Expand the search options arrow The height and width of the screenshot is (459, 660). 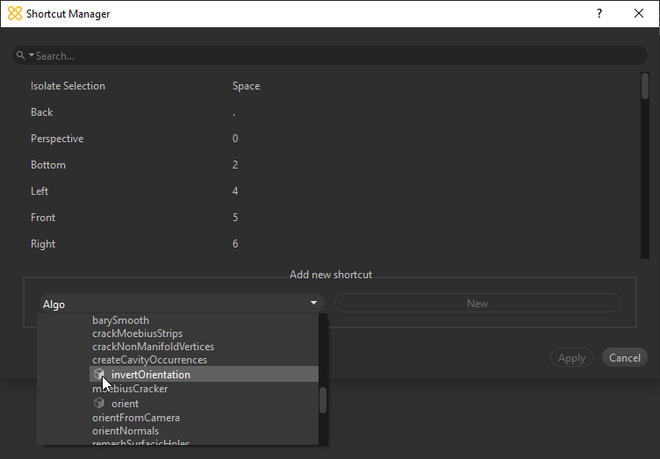tap(32, 55)
